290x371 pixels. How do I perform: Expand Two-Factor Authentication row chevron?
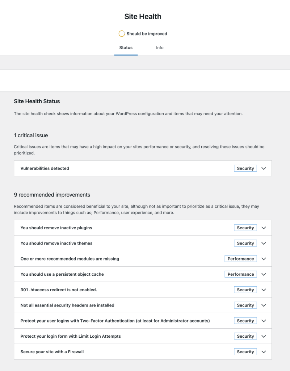coord(264,321)
